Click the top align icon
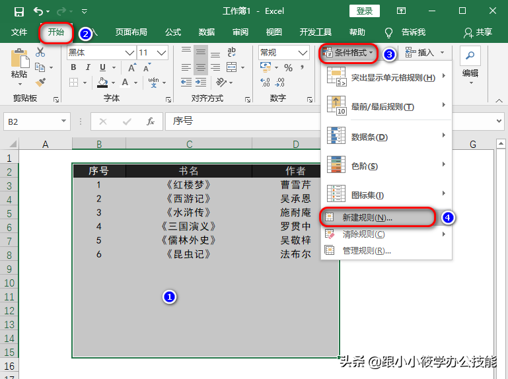The height and width of the screenshot is (379, 508). tap(186, 52)
